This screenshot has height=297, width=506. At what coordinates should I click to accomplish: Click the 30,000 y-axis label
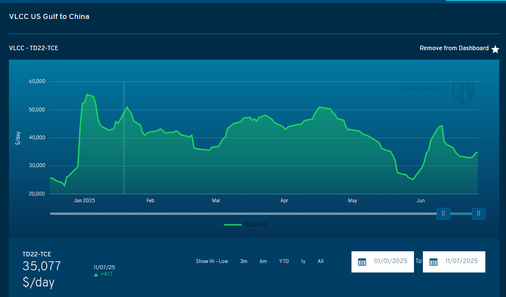[37, 165]
